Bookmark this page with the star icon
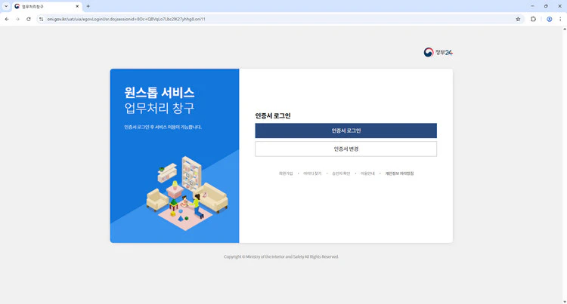This screenshot has width=567, height=304. pyautogui.click(x=518, y=19)
